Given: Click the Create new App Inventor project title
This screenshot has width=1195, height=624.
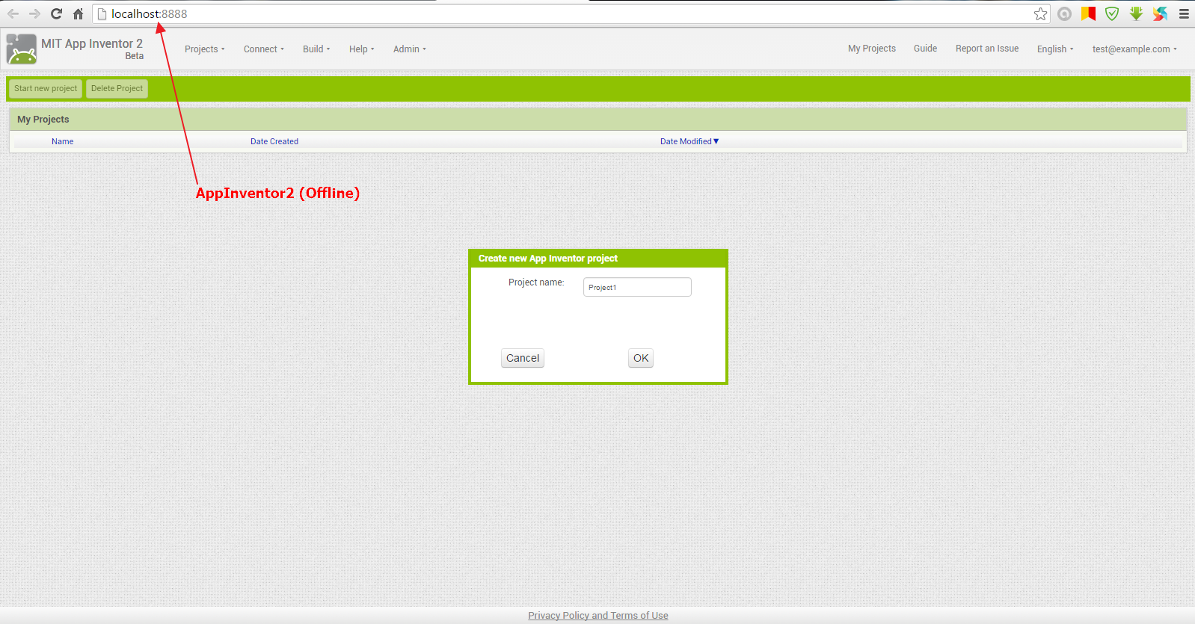Looking at the screenshot, I should (548, 259).
